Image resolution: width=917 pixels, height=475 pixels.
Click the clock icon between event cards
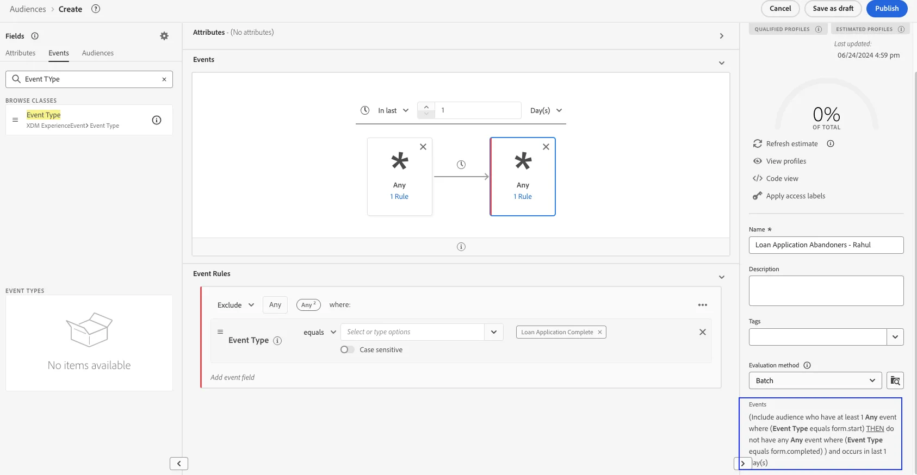[x=461, y=165]
